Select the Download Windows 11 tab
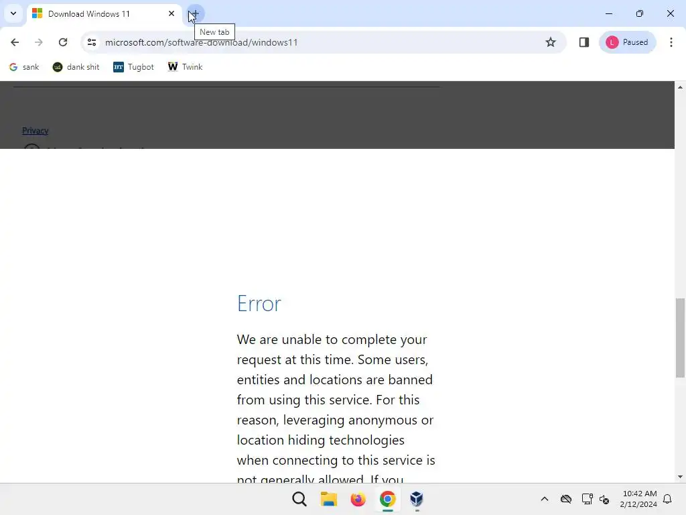686x515 pixels. [x=104, y=14]
